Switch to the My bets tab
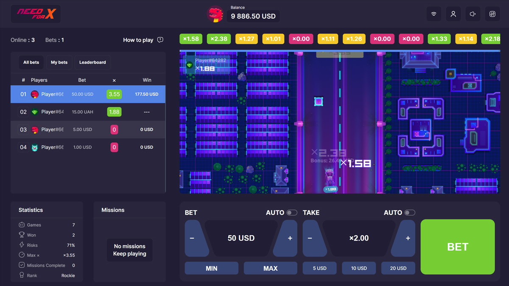Screen dimensions: 509x286 pos(59,62)
